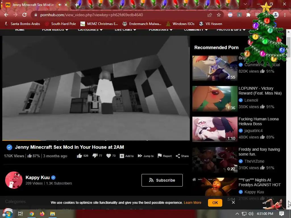Screen dimensions: 291x218
Task: Open the recommended thumbnail with 1:55 duration
Action: point(215,68)
